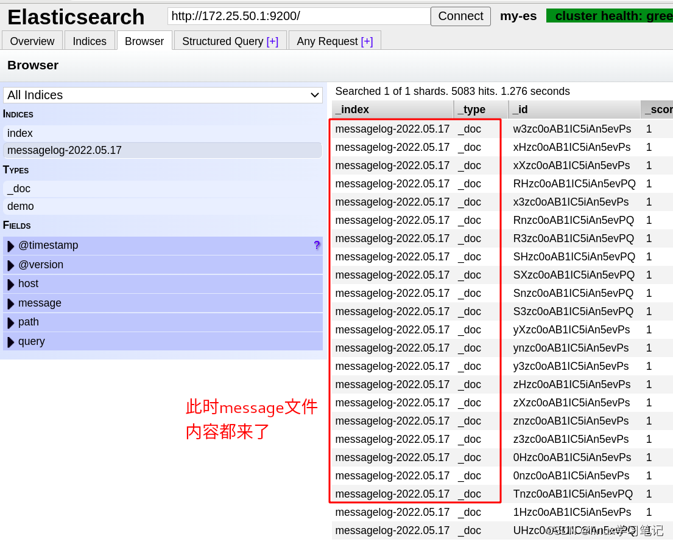
Task: Open row with id xXzc0oAB1IC5iAn5evPs
Action: click(x=502, y=165)
